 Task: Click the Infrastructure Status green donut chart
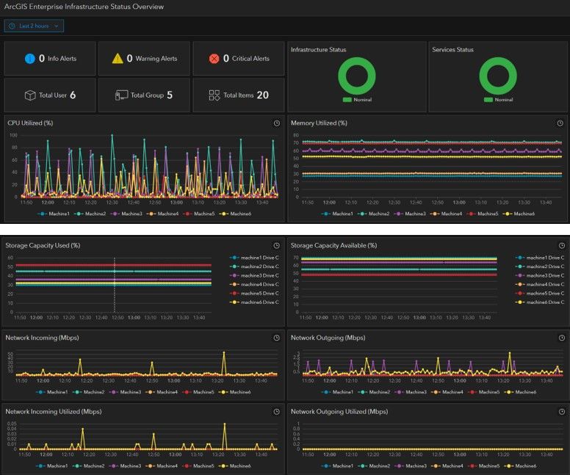click(356, 76)
